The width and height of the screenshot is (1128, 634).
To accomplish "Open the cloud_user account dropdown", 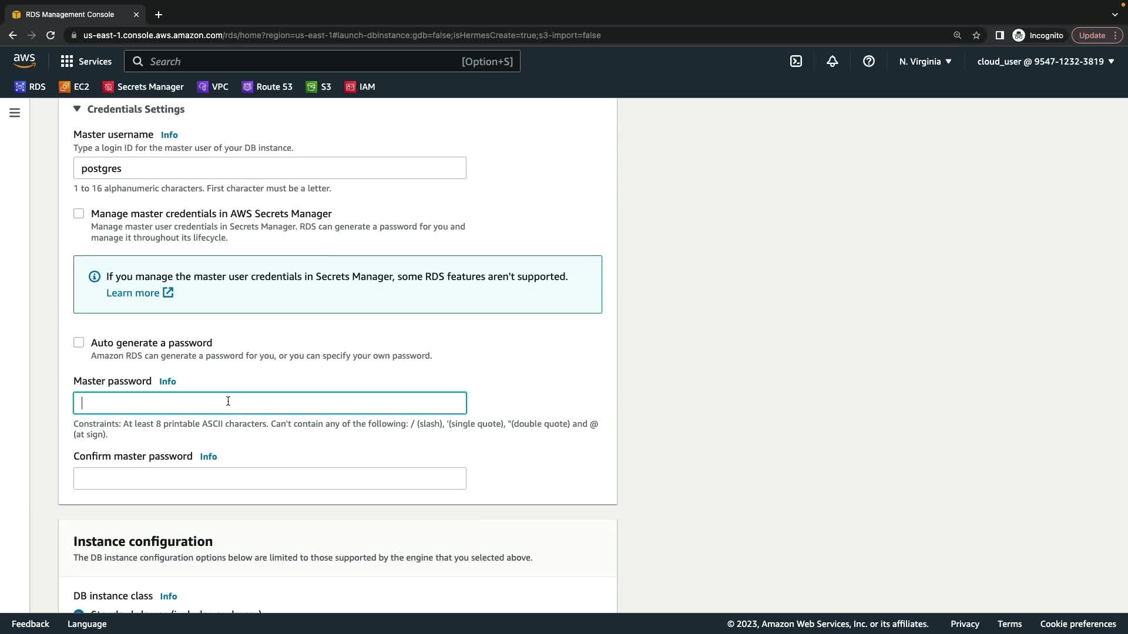I will tap(1045, 61).
